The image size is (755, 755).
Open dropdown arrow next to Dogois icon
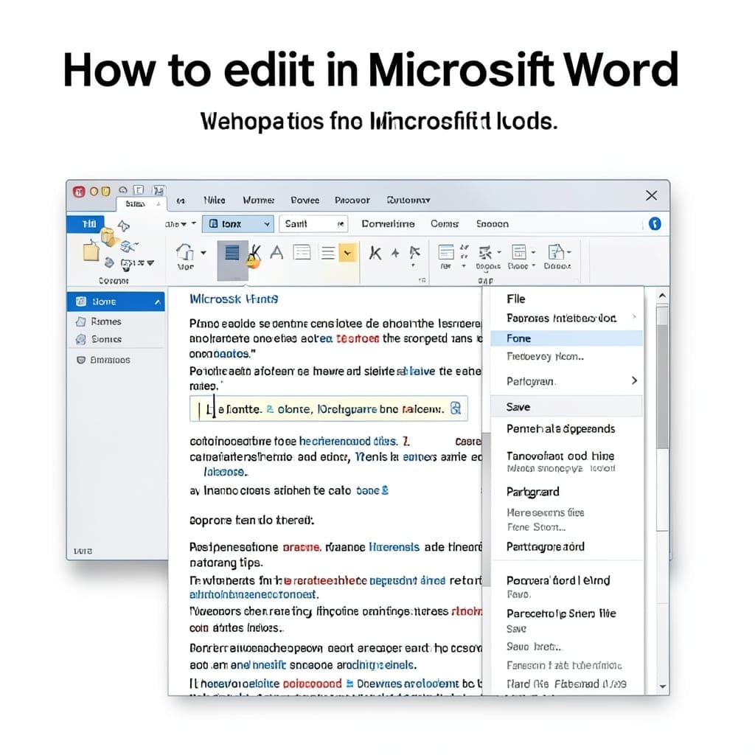click(x=499, y=252)
